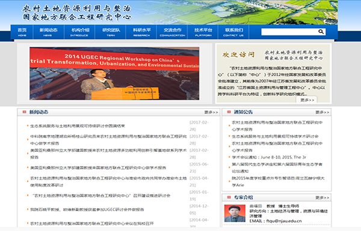Open the expert portrait photo thumbnail
Image resolution: width=361 pixels, height=231 pixels.
235,213
